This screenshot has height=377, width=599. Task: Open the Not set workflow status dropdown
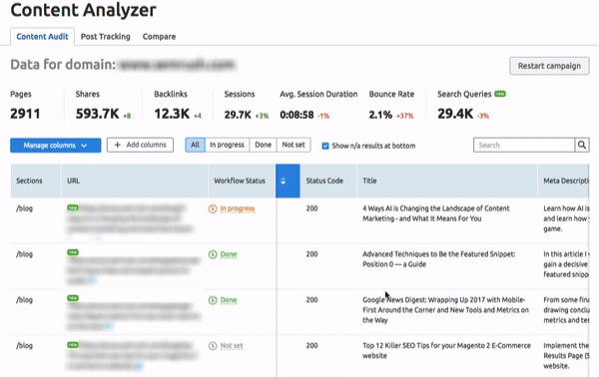click(232, 346)
